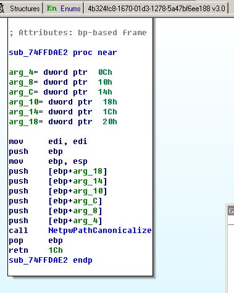
Task: Click the sub_74FFDAE2 endp line
Action: (x=51, y=260)
